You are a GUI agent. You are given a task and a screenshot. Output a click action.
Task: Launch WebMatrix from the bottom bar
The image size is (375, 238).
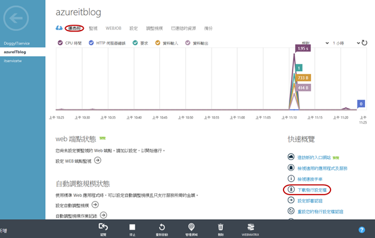[x=250, y=226]
